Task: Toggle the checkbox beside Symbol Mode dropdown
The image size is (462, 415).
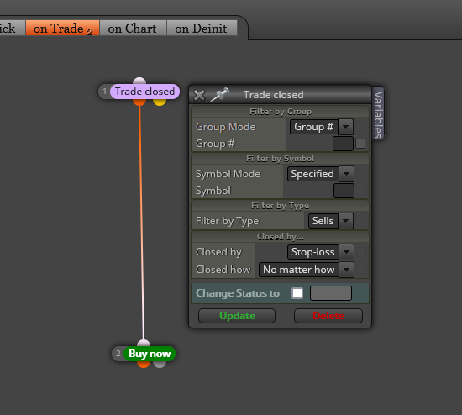Action: tap(361, 174)
